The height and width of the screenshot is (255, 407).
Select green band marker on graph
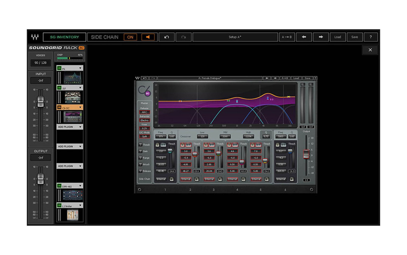point(228,100)
